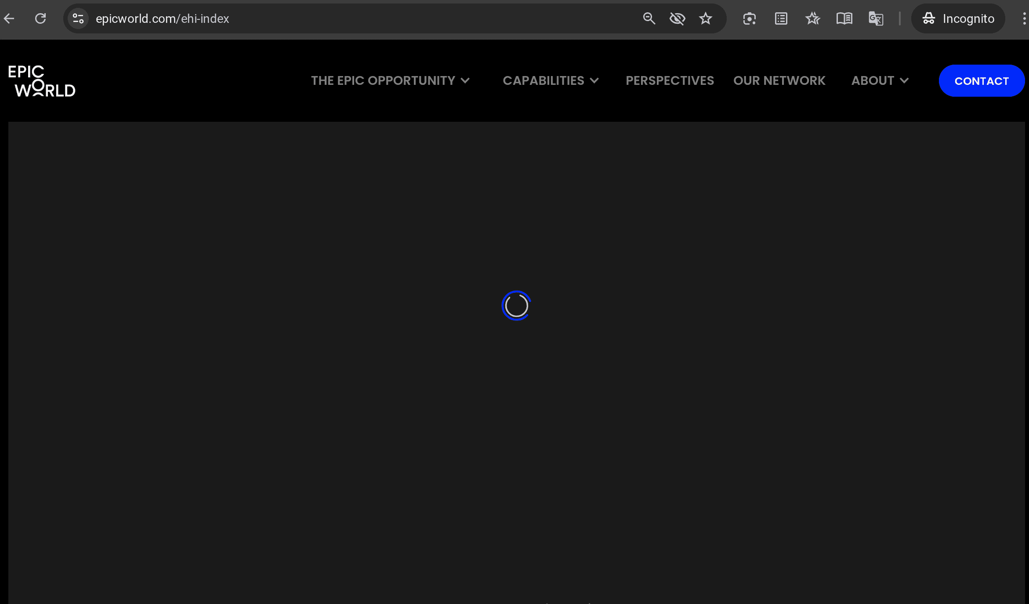Screen dimensions: 1029x604
Task: Open the Incognito profile indicator
Action: pyautogui.click(x=958, y=18)
